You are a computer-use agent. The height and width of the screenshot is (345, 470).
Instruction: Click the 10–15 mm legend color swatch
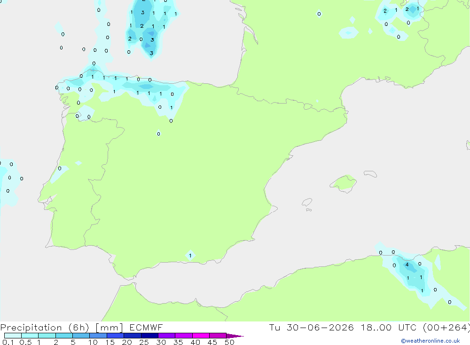coord(98,336)
